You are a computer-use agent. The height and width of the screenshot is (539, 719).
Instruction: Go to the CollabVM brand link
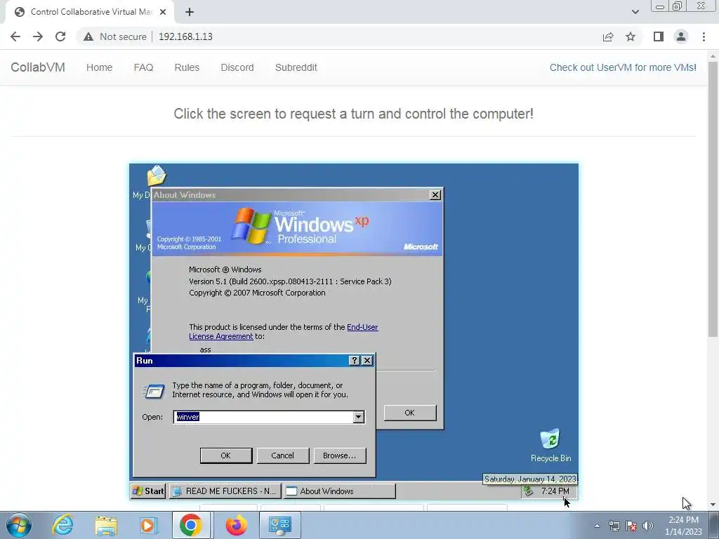click(x=38, y=67)
